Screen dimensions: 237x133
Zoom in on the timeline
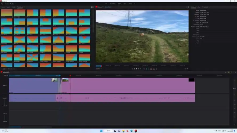pyautogui.click(x=5, y=76)
